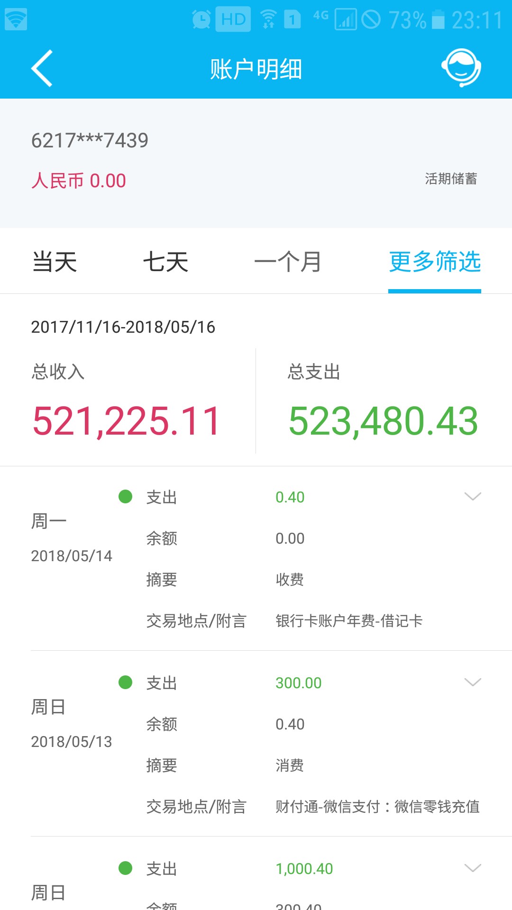Tap green dot of the 1,000.40 expense
The width and height of the screenshot is (512, 910).
click(125, 868)
